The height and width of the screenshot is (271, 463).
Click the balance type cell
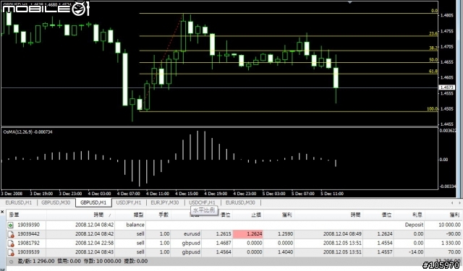135,225
